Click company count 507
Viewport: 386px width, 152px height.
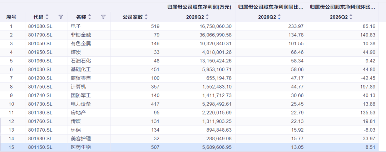155,147
